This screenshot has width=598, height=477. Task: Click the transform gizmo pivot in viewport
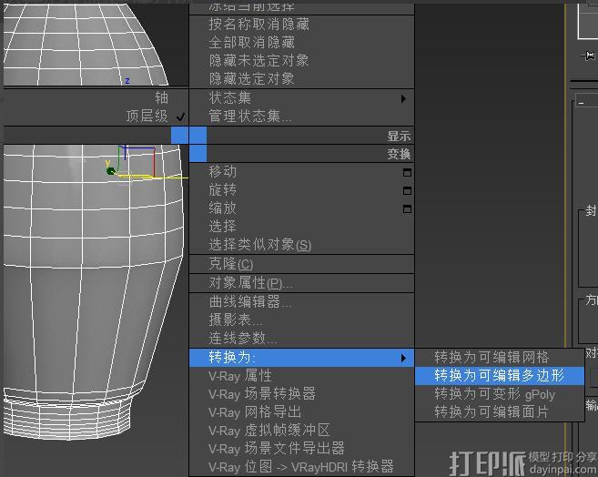(x=111, y=170)
